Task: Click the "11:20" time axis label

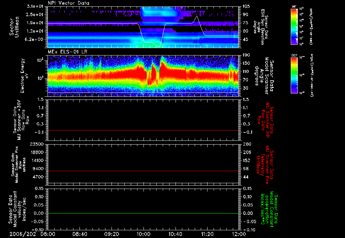Action: pos(207,234)
